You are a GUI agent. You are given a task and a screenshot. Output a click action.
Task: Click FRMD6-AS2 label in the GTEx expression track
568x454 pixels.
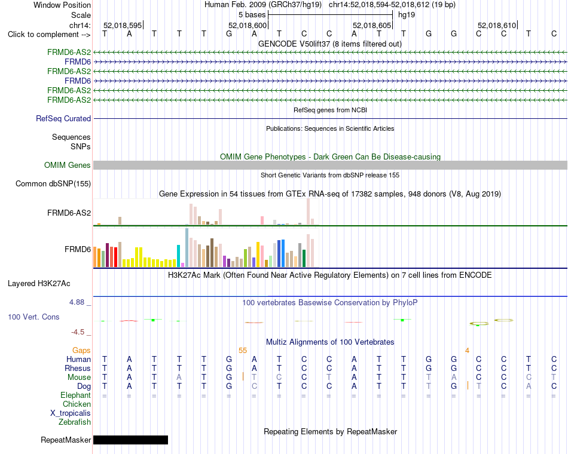pyautogui.click(x=69, y=213)
